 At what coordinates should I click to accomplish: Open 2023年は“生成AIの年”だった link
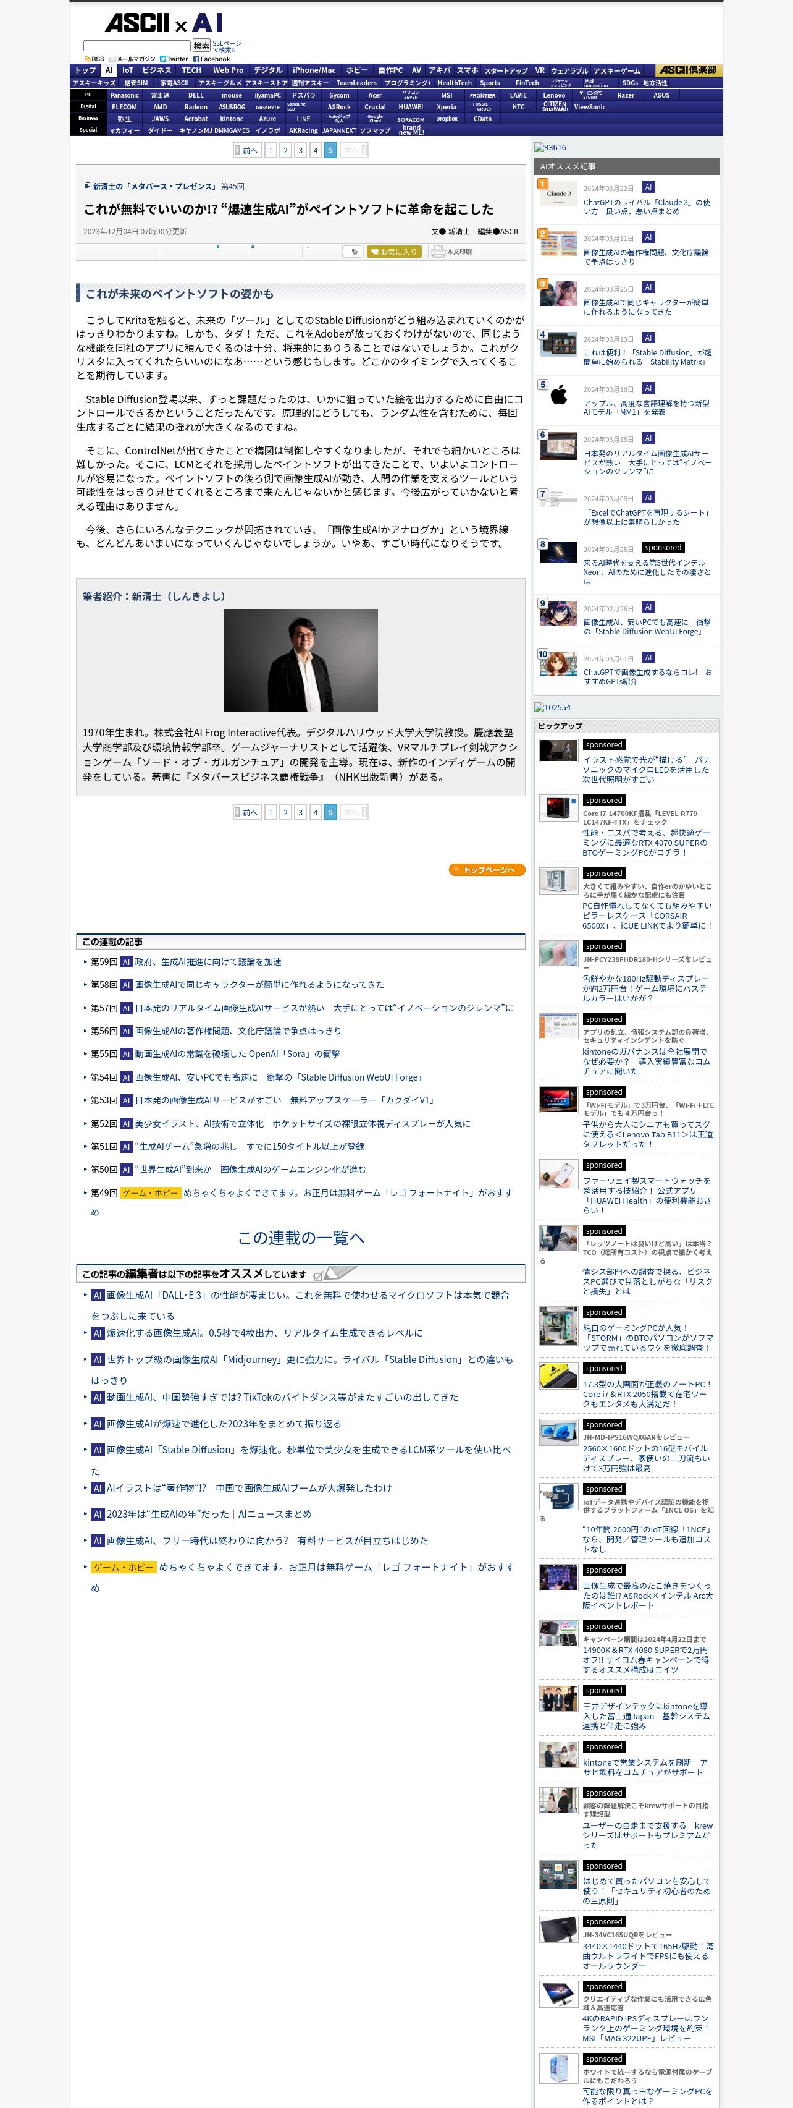pos(209,1514)
